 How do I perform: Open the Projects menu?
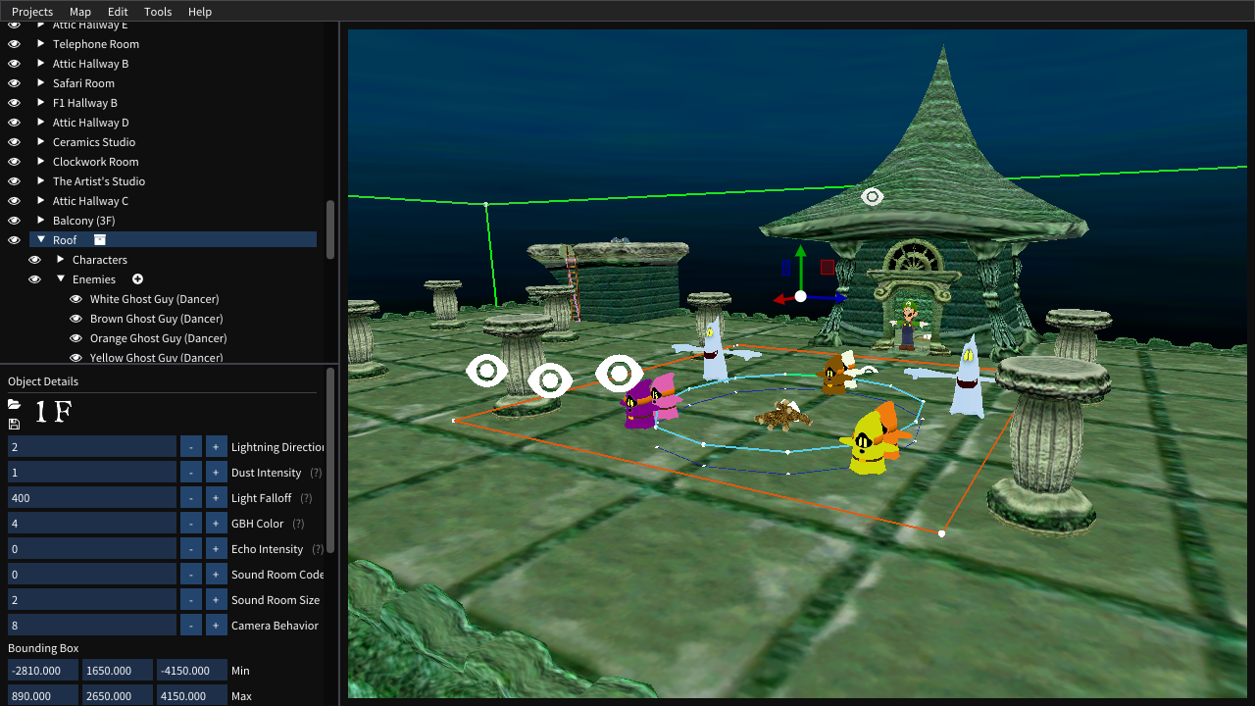pyautogui.click(x=32, y=12)
